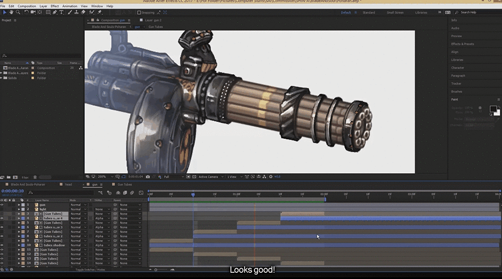Open Alpha track matte dropdown for layer 4
This screenshot has width=502, height=279.
(x=102, y=218)
